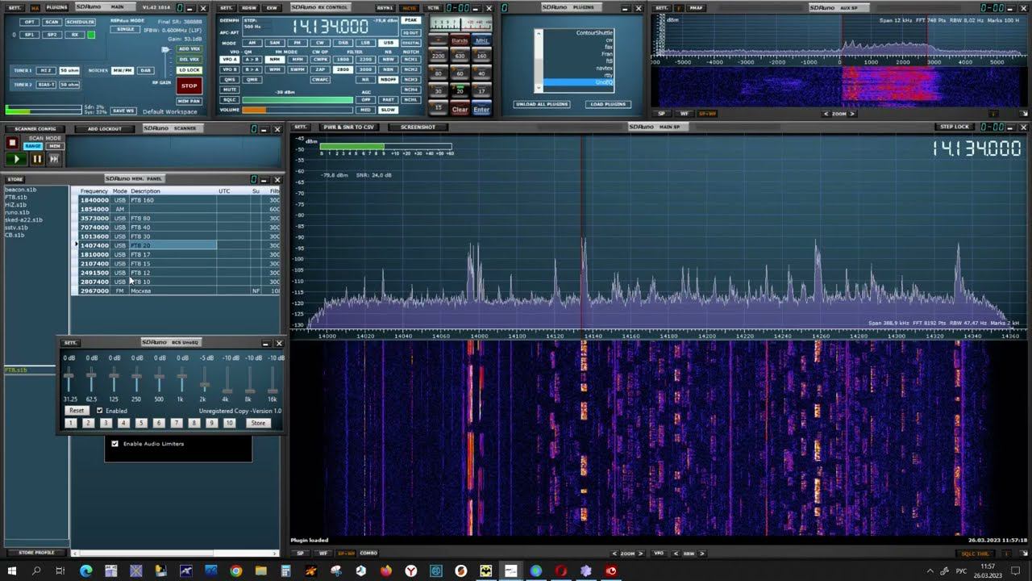Click the equalizer Reset button
The image size is (1032, 581).
tap(76, 411)
